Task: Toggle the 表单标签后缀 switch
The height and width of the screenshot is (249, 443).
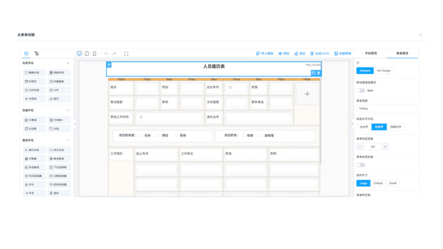Action: coord(361,165)
